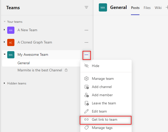This screenshot has width=168, height=132.
Task: Choose Get link to team
Action: pos(104,119)
